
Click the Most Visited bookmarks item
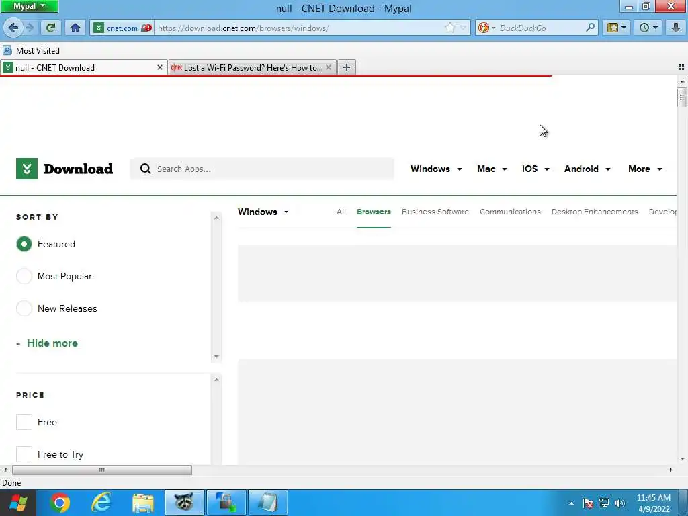[x=31, y=51]
